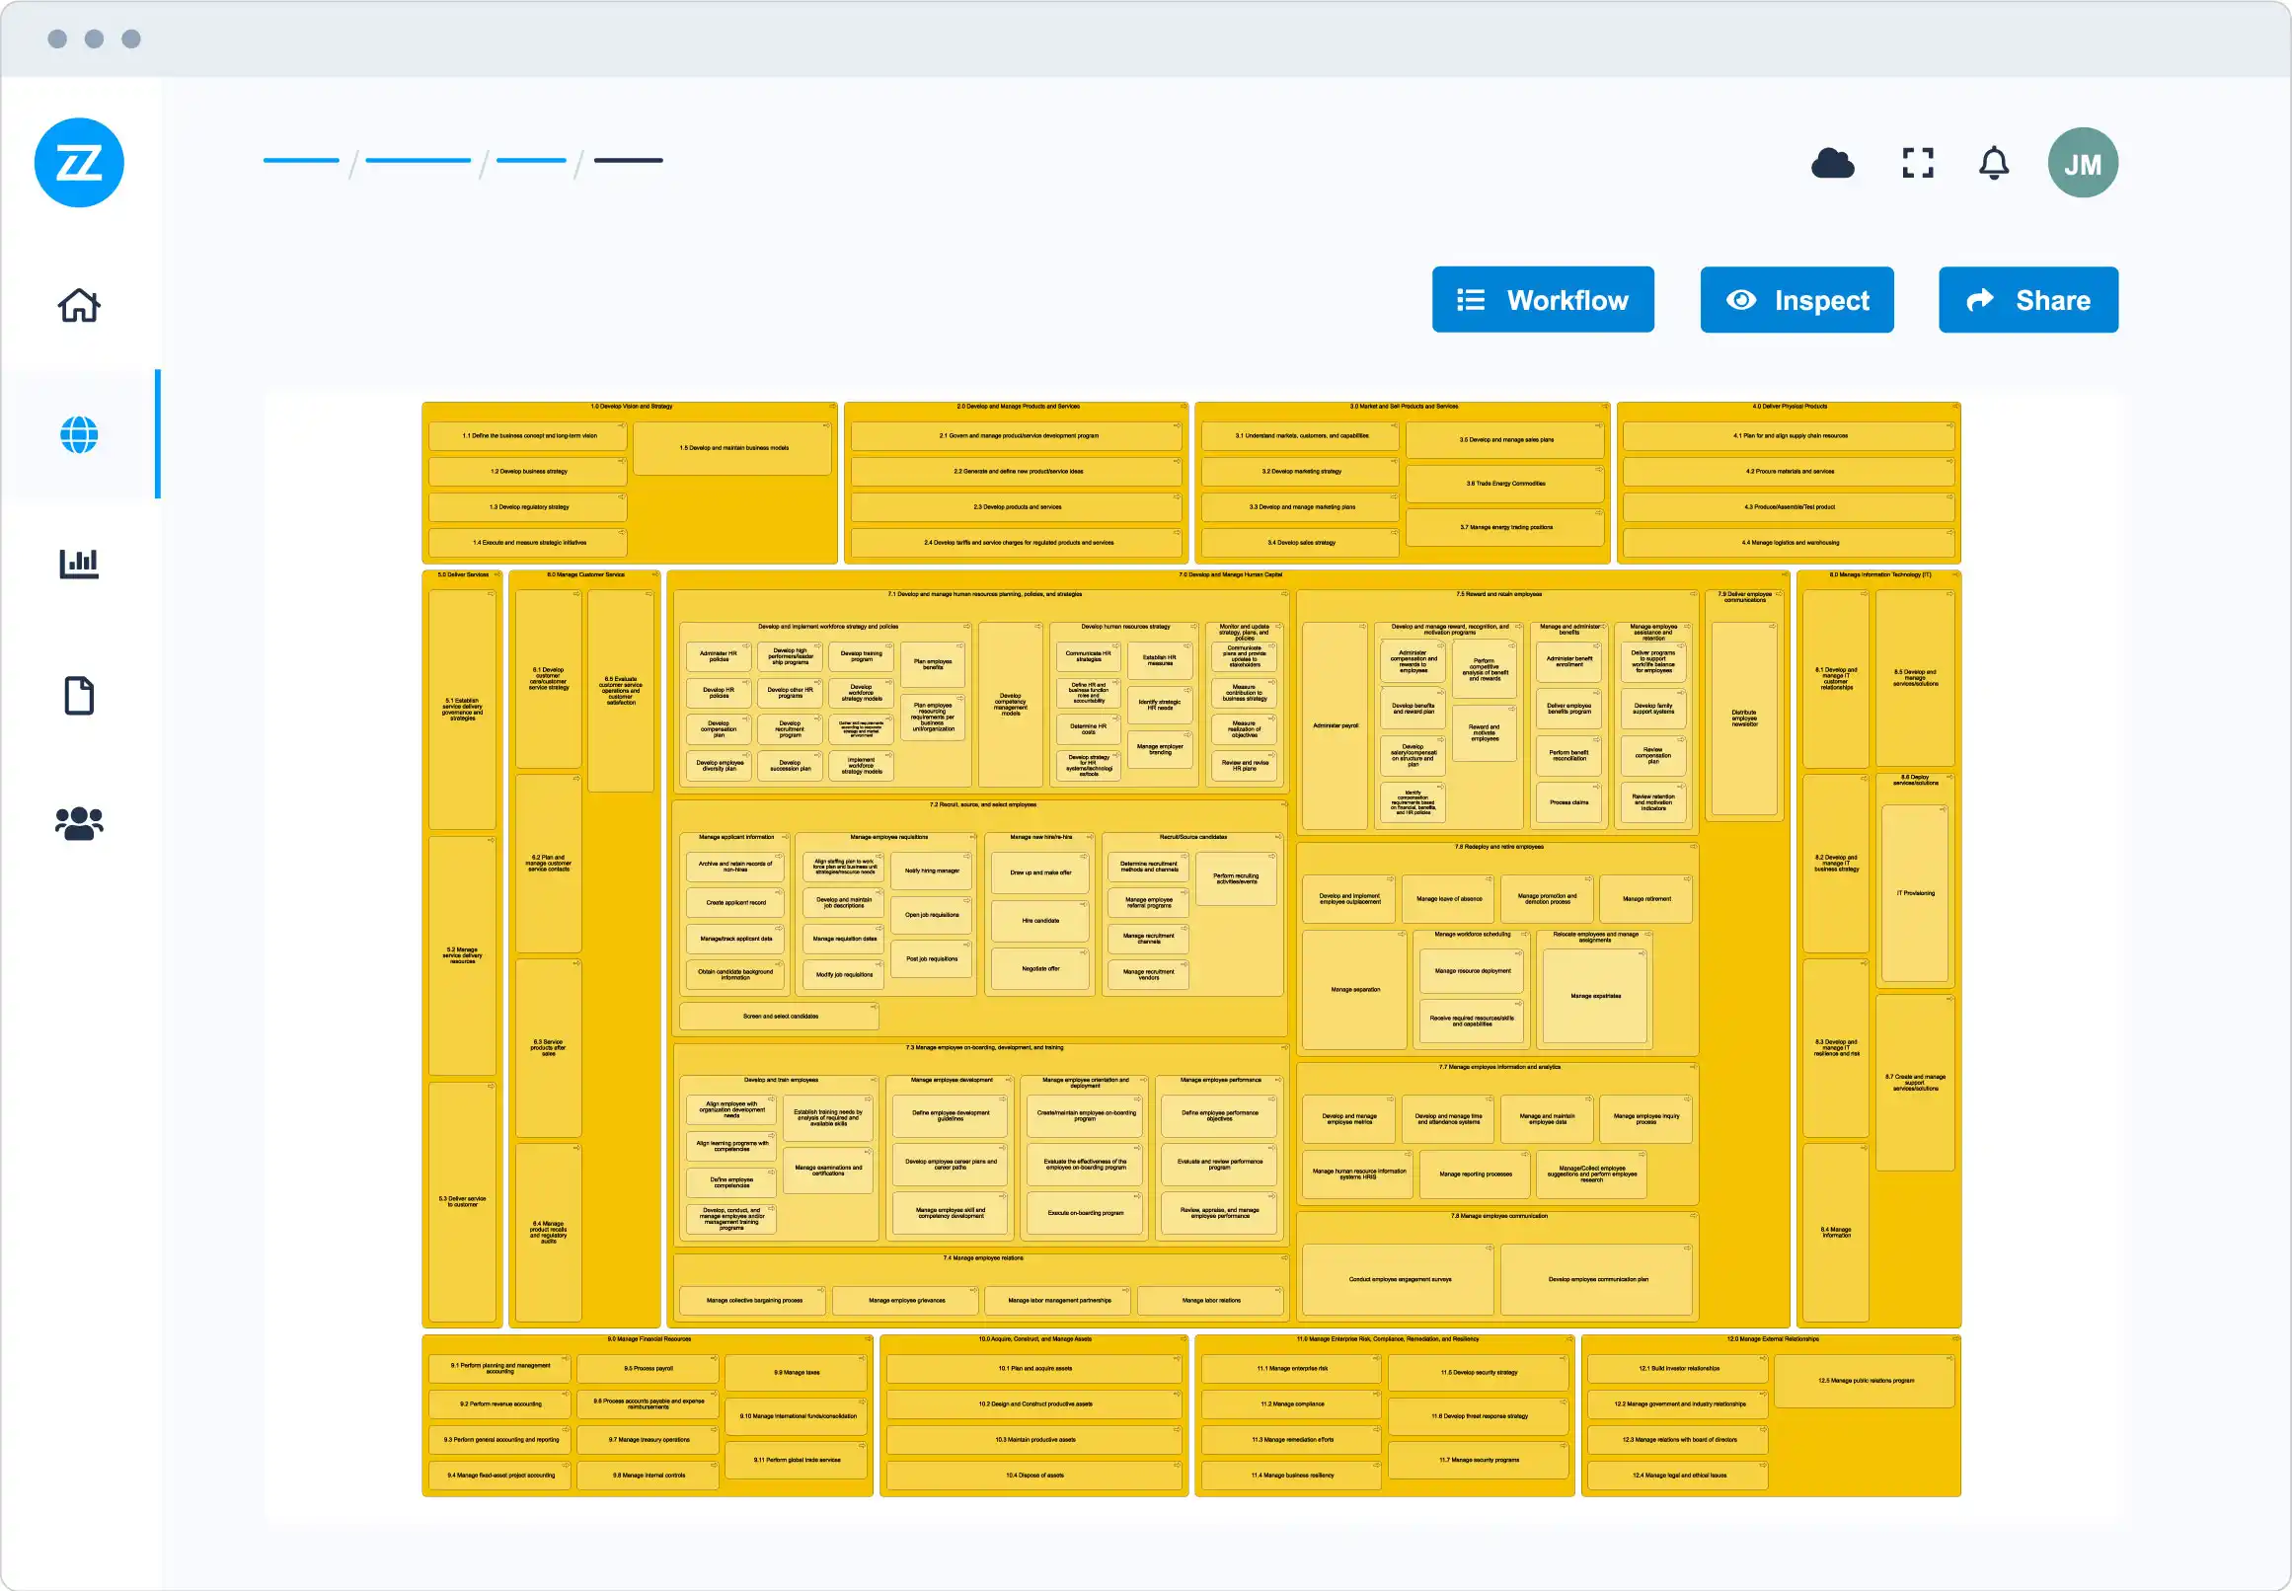Open notifications bell icon
The image size is (2292, 1591).
[1993, 163]
